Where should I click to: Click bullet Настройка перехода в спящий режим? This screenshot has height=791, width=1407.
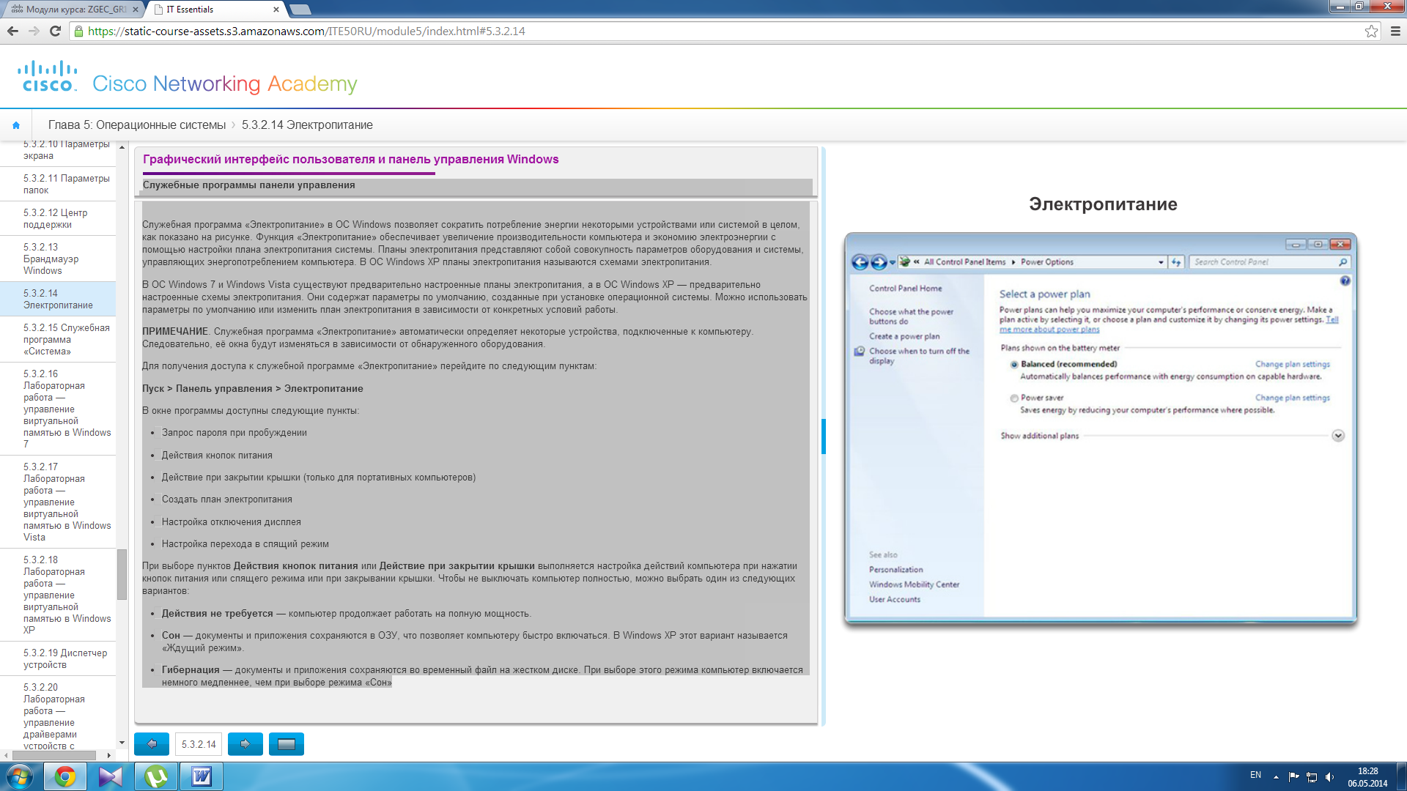pyautogui.click(x=245, y=544)
